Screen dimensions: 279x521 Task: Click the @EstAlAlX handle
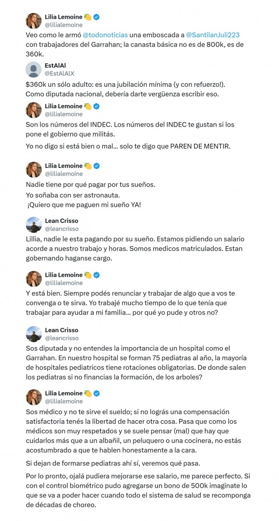click(59, 73)
